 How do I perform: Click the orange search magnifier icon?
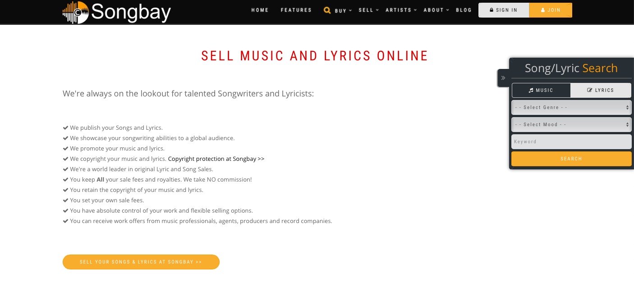(327, 10)
